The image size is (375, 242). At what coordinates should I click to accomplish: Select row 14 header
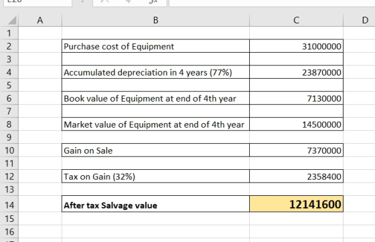coord(9,204)
